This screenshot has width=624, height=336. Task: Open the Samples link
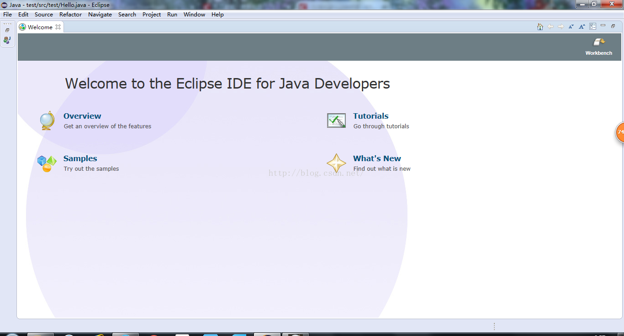point(80,158)
